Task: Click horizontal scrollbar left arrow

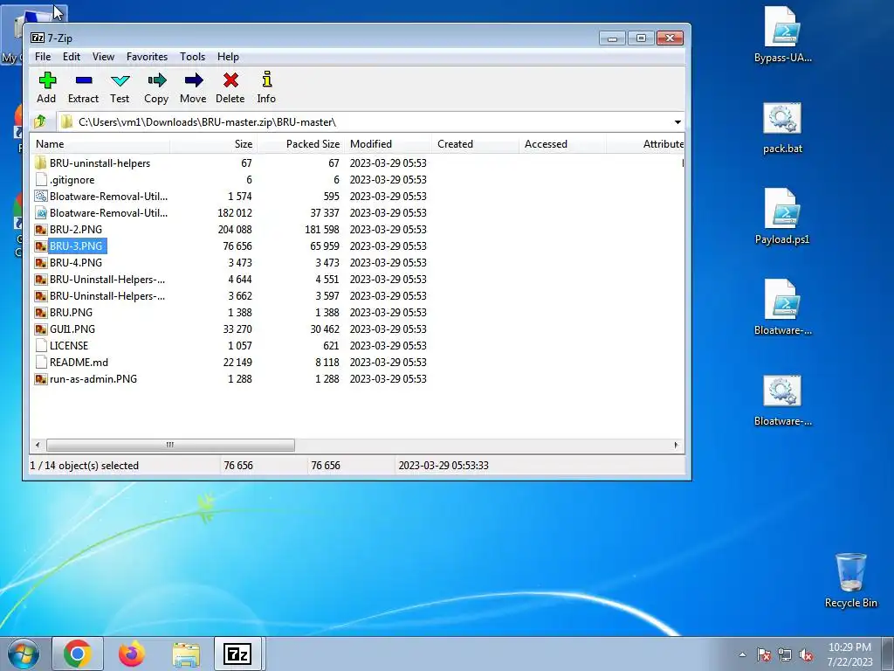Action: click(38, 445)
